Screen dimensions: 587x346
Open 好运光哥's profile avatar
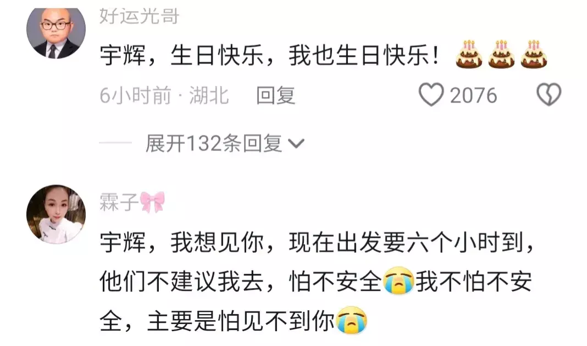click(x=56, y=31)
